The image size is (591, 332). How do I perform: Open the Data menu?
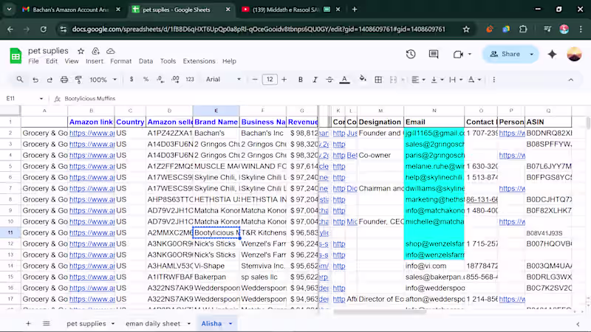tap(146, 61)
